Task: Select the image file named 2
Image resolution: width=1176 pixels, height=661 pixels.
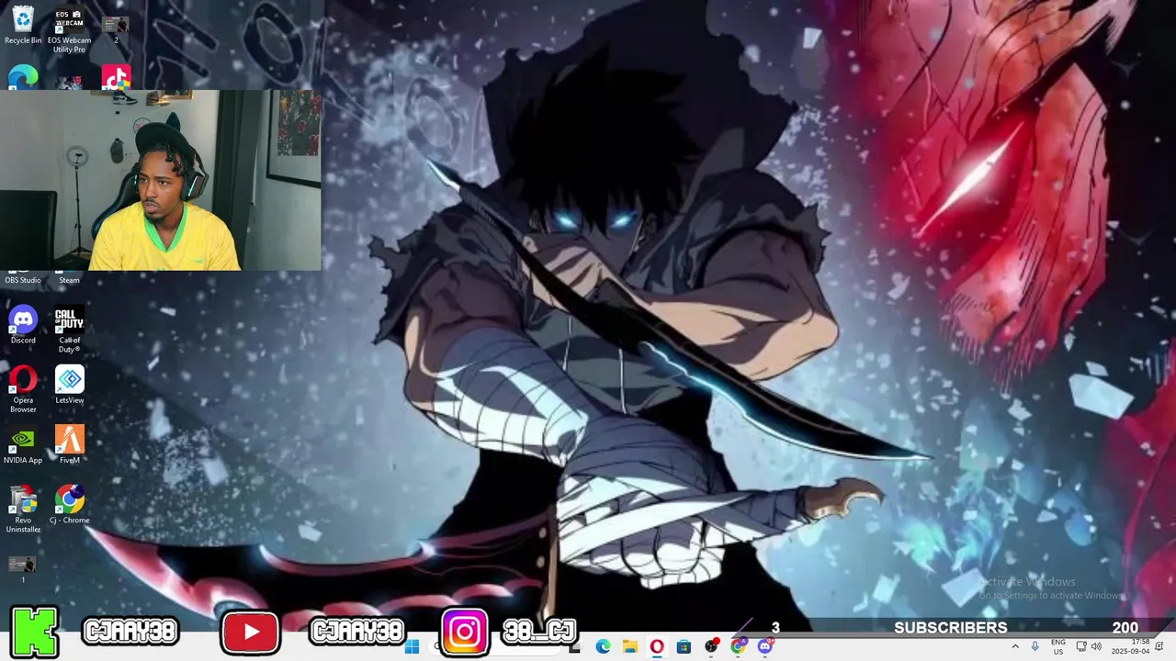Action: click(x=116, y=30)
